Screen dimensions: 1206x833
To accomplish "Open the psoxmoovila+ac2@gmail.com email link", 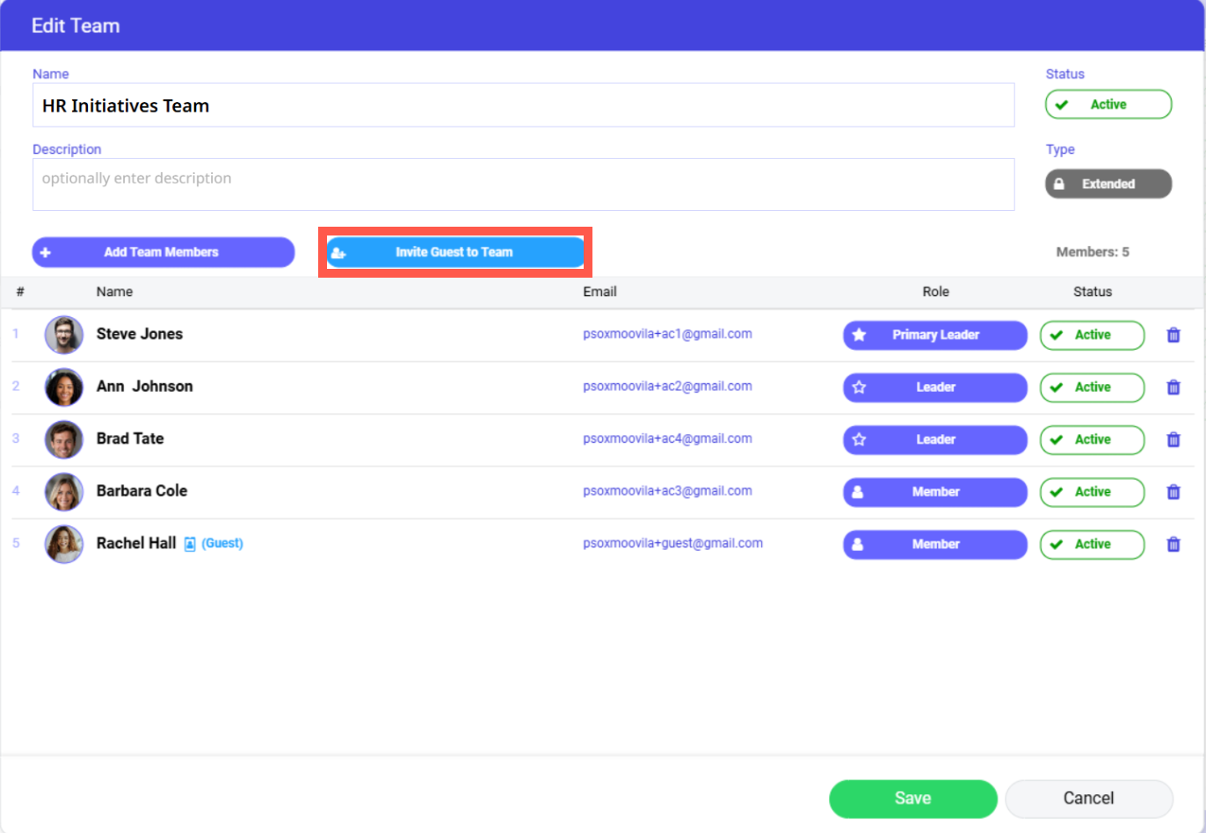I will 667,386.
